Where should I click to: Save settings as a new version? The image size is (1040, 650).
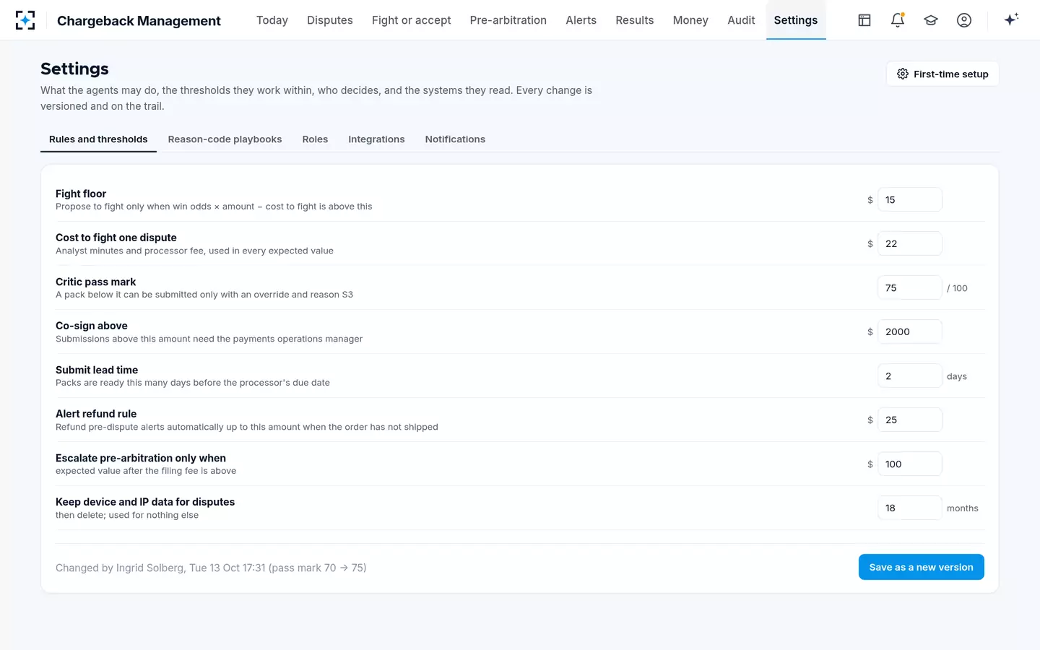coord(921,567)
